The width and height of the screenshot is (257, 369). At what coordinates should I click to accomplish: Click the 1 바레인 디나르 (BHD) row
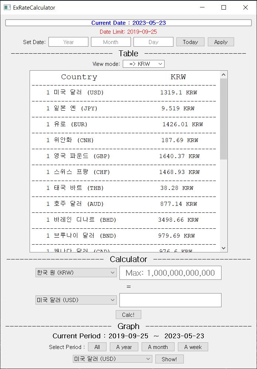point(124,220)
